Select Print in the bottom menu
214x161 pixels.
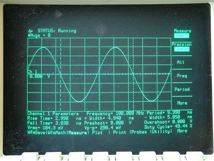(120, 132)
